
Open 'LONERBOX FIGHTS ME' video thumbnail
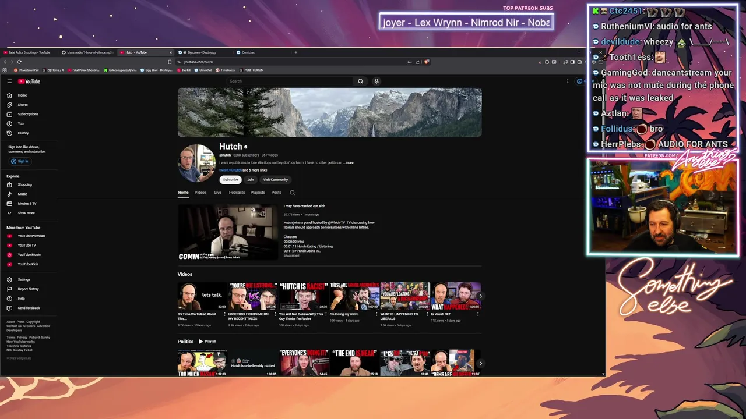pyautogui.click(x=253, y=296)
